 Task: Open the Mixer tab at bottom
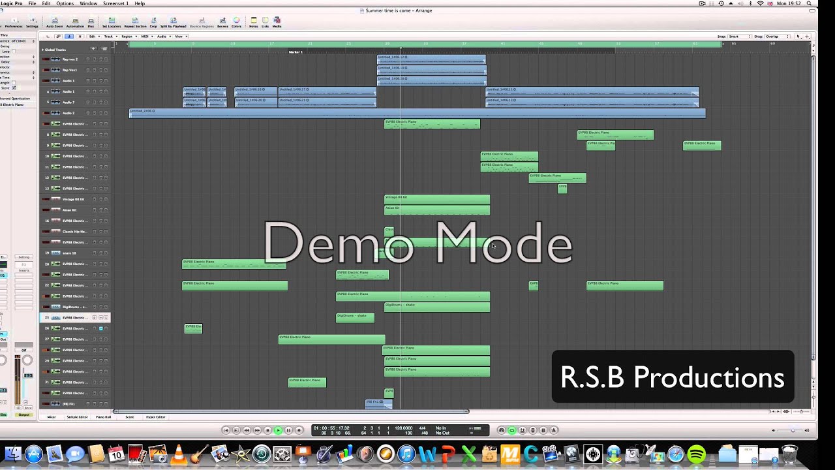click(x=52, y=416)
